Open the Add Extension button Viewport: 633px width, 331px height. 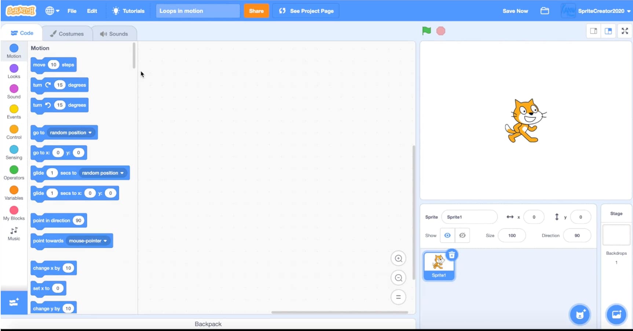[14, 302]
